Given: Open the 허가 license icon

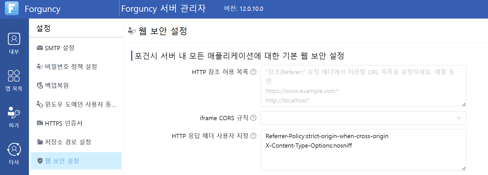Looking at the screenshot, I should (14, 112).
